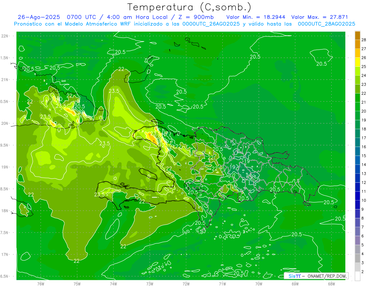Click the '22N' latitude axis label
This screenshot has height=288, width=372.
5,36
